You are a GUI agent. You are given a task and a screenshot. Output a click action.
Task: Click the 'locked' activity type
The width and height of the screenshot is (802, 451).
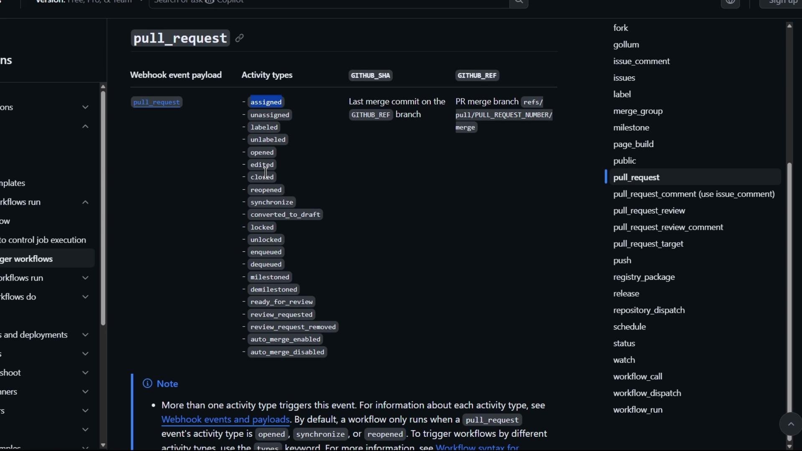[x=262, y=228]
